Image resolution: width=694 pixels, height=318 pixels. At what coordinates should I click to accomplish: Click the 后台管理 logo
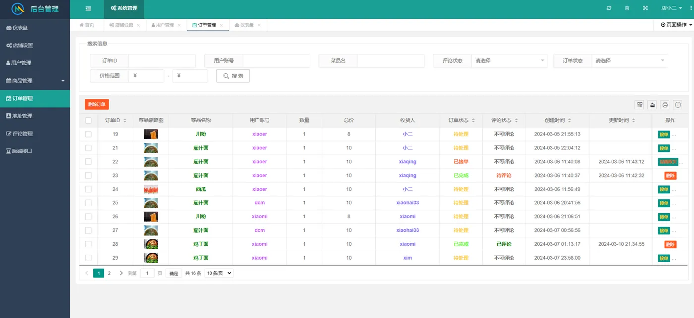(35, 9)
